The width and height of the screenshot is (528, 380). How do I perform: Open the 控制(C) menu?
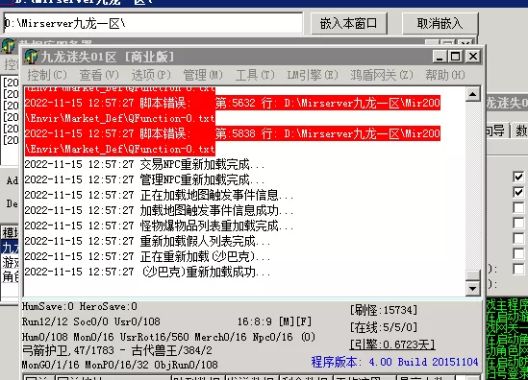pyautogui.click(x=47, y=75)
